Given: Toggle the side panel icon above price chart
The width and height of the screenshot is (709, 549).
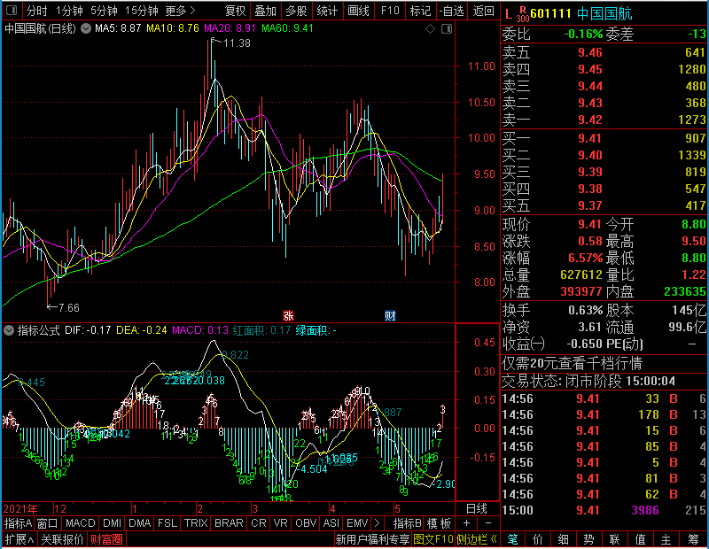Looking at the screenshot, I should [447, 29].
